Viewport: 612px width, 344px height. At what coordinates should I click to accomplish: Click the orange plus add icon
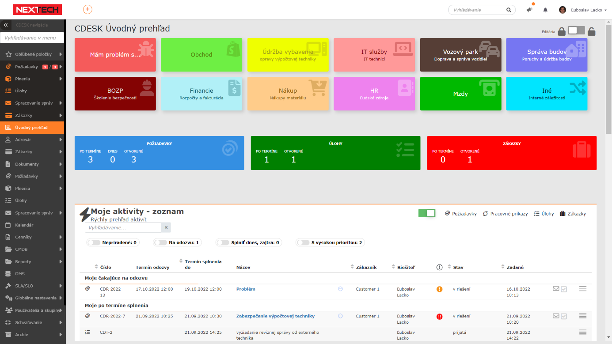(87, 9)
